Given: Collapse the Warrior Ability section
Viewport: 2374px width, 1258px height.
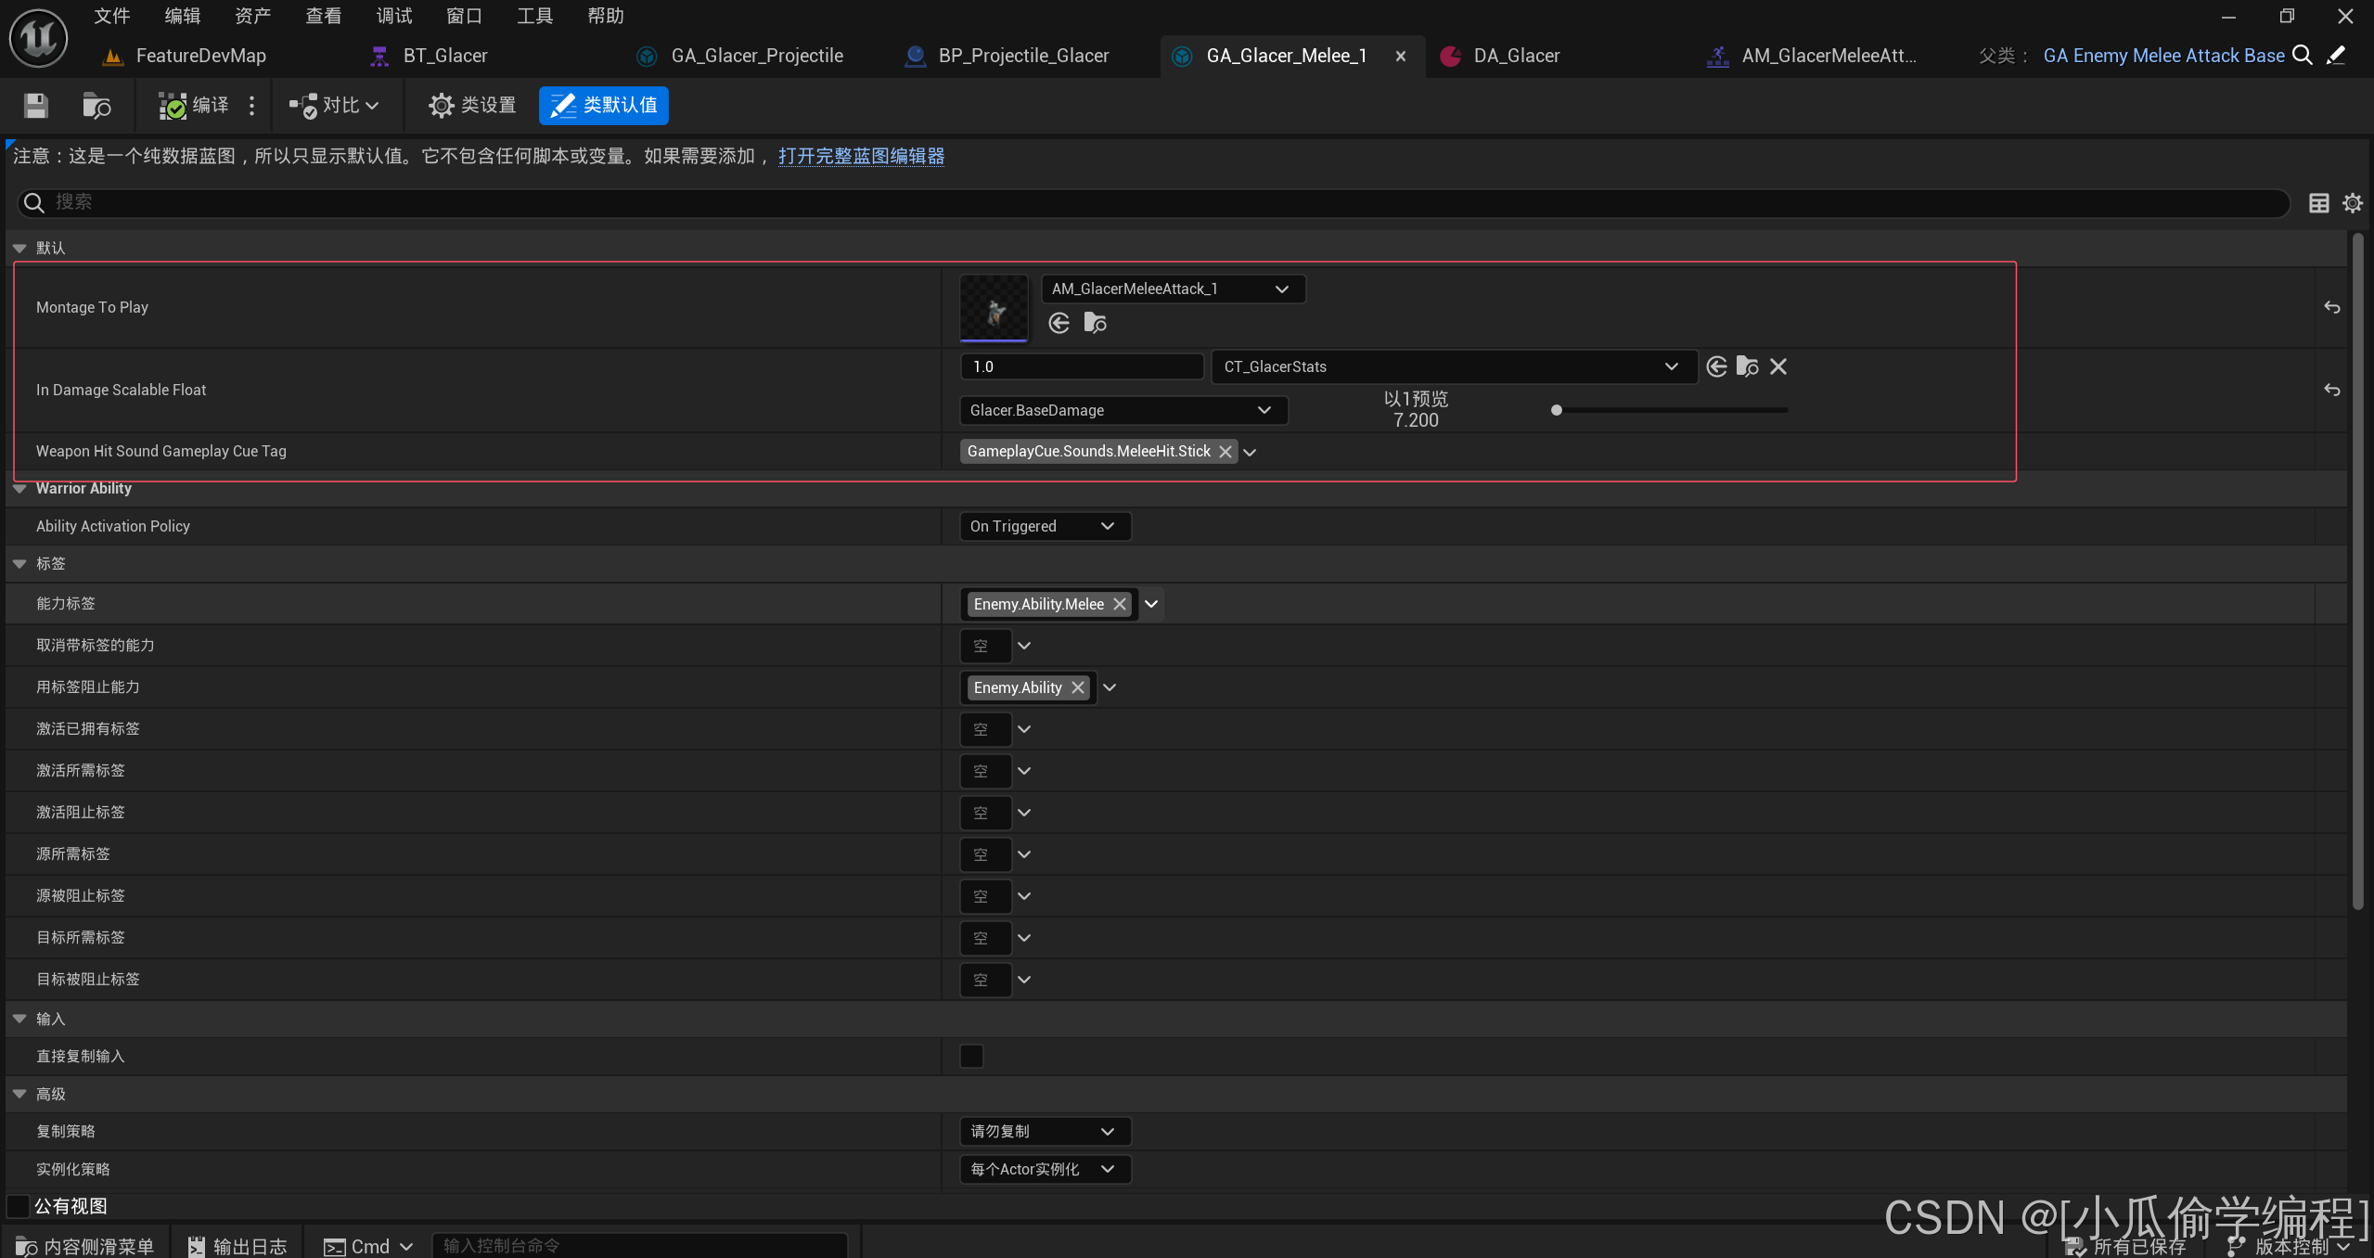Looking at the screenshot, I should [x=19, y=489].
